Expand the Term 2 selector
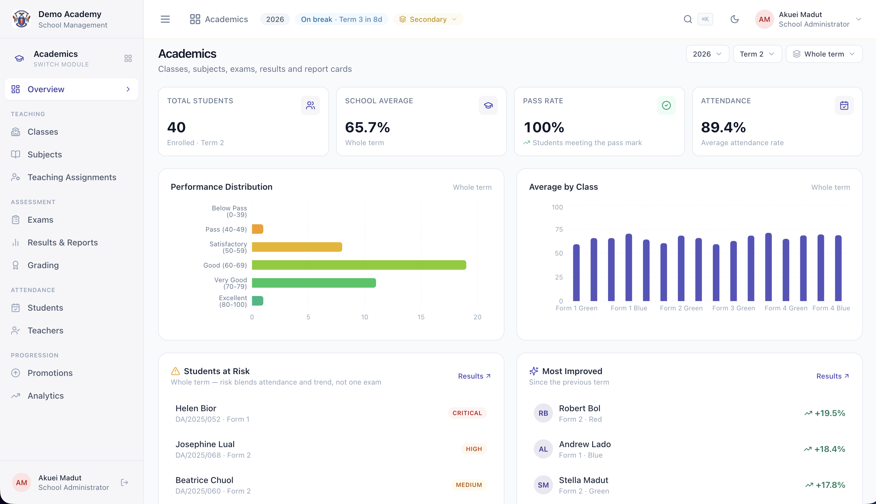This screenshot has height=504, width=876. point(757,54)
